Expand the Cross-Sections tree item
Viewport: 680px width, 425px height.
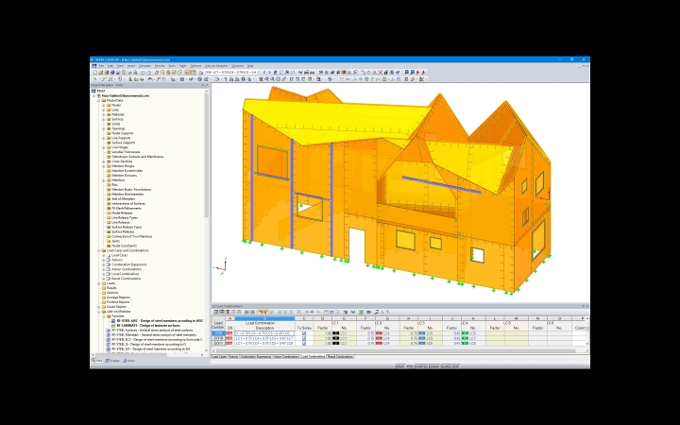point(104,161)
